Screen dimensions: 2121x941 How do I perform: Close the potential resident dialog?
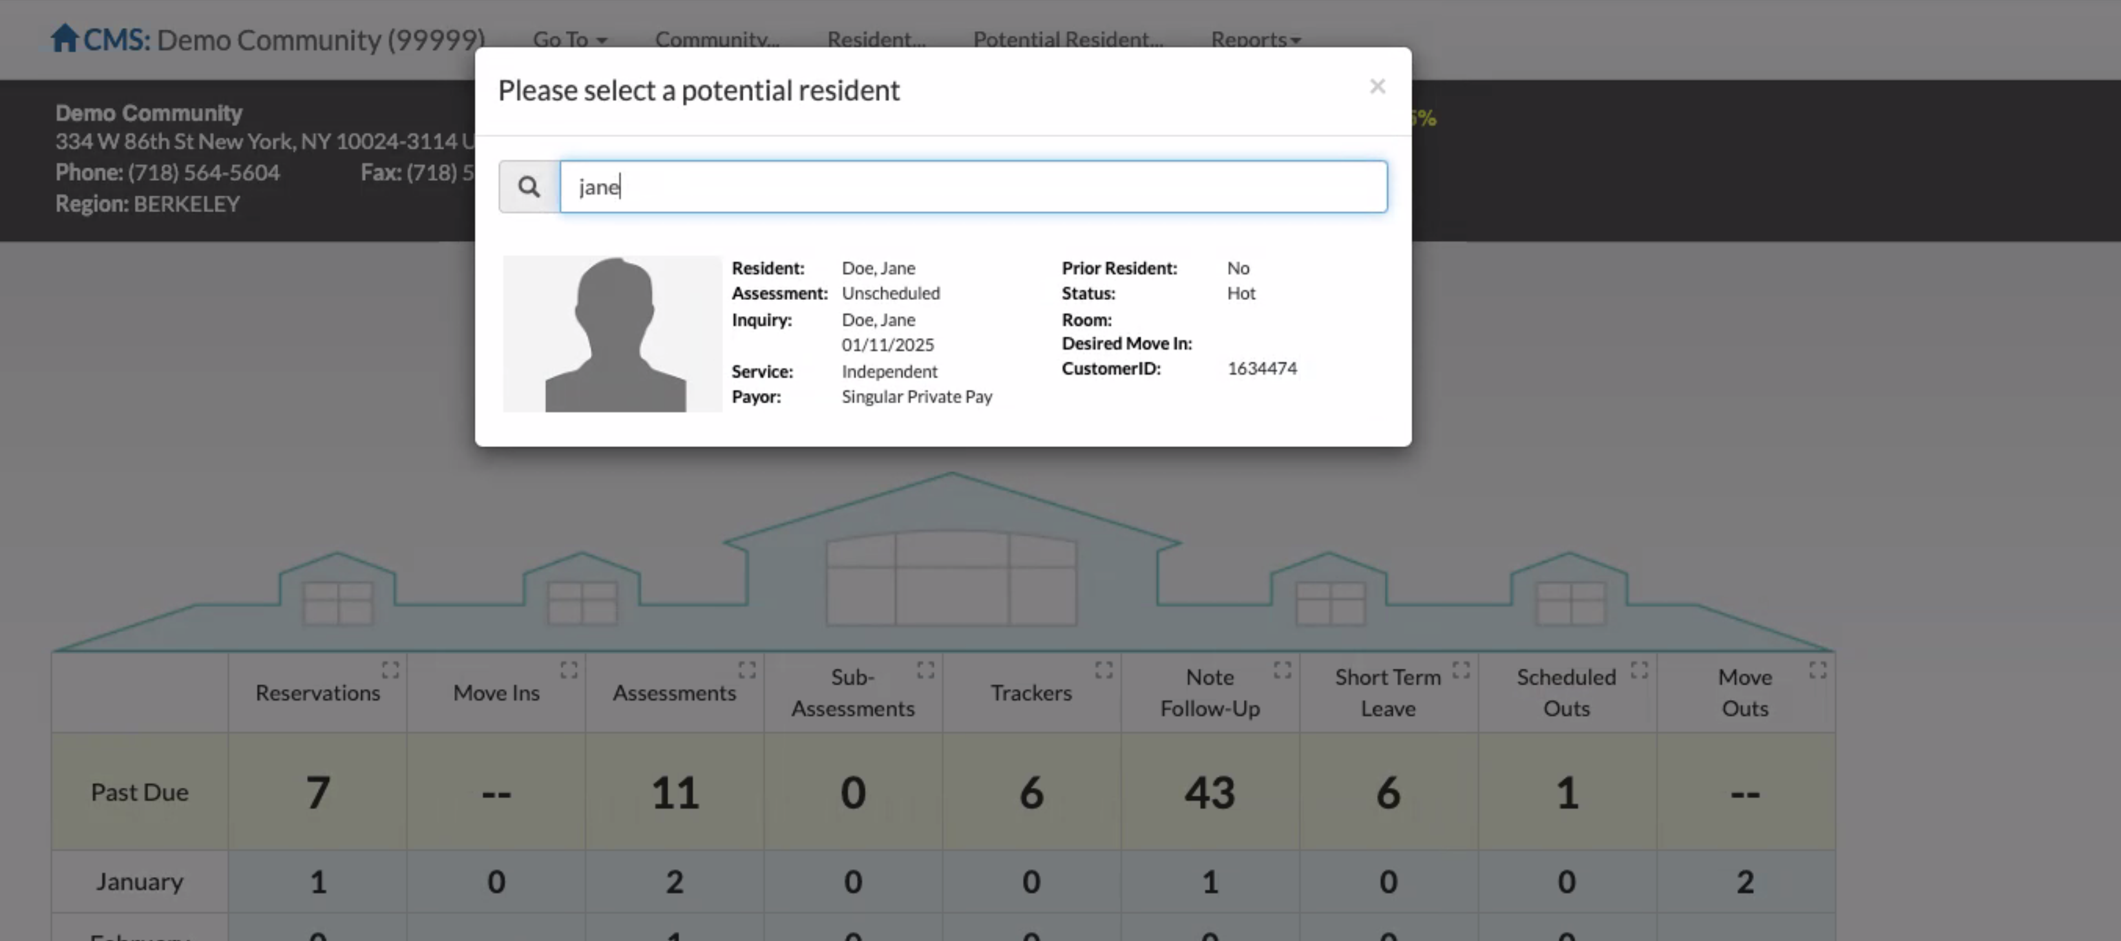tap(1378, 87)
